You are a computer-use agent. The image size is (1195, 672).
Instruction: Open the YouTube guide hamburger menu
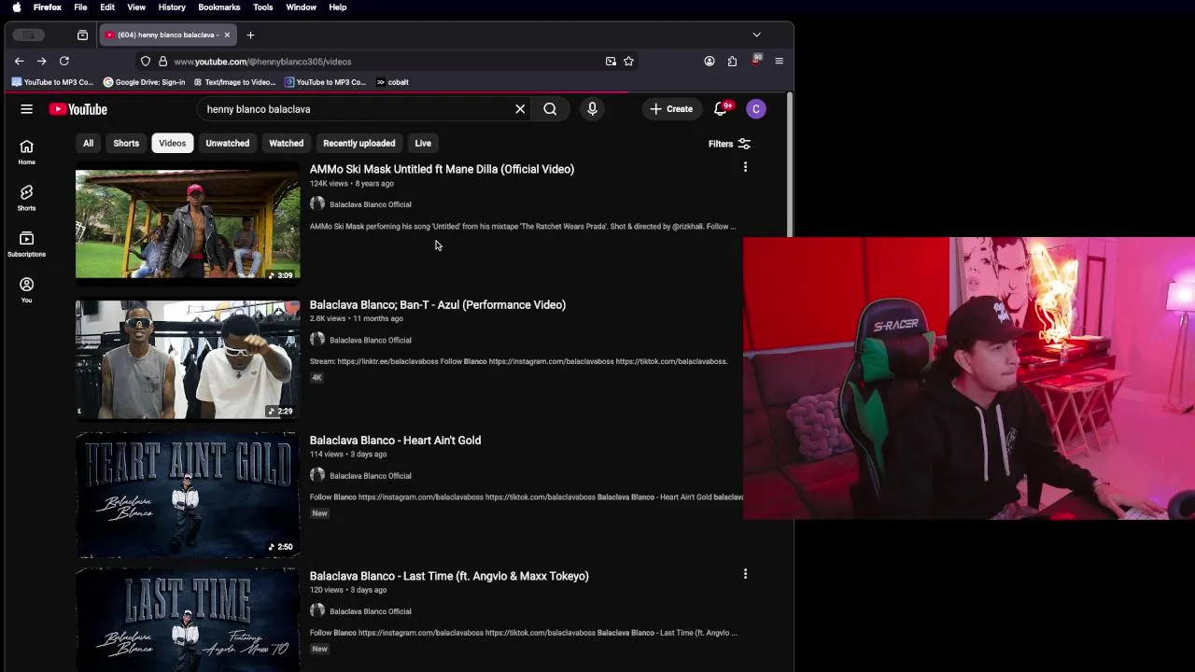(26, 109)
